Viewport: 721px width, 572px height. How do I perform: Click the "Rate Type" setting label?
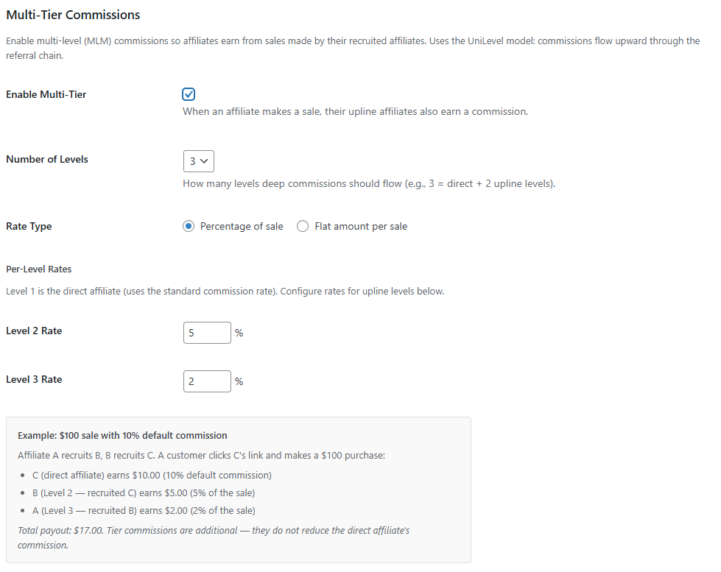coord(29,226)
